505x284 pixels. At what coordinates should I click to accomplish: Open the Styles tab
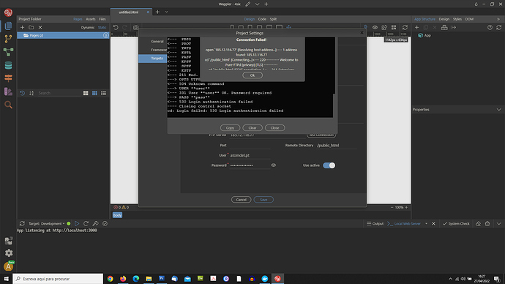click(457, 19)
